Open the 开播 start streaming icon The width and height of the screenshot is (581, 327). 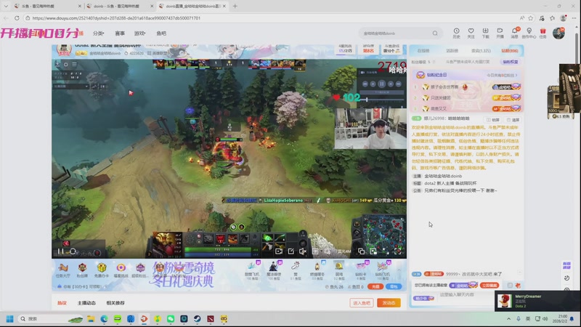[500, 33]
